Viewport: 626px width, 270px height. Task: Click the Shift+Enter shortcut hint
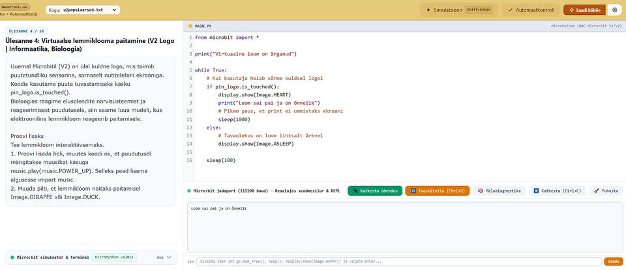click(479, 10)
